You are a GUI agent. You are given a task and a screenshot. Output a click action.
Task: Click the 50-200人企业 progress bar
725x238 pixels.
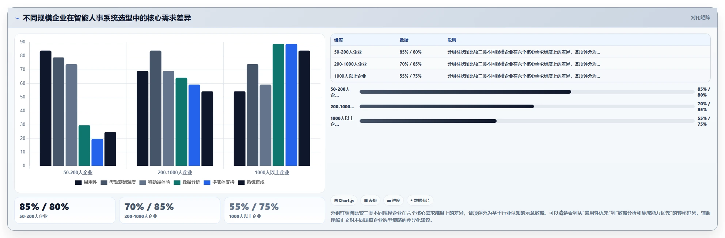527,92
